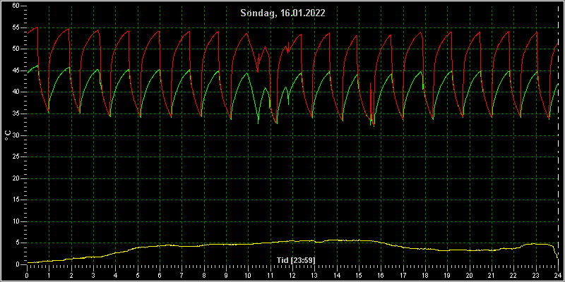Click the 45 value on temperature axis
Viewport: 565px width, 282px height.
pos(16,70)
